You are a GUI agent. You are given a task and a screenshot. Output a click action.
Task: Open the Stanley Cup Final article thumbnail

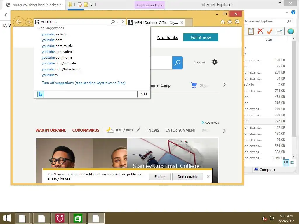pos(173,153)
